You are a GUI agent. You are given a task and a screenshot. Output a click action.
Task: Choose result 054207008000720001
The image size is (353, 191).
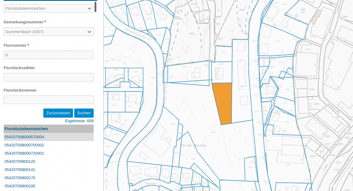pos(24,153)
